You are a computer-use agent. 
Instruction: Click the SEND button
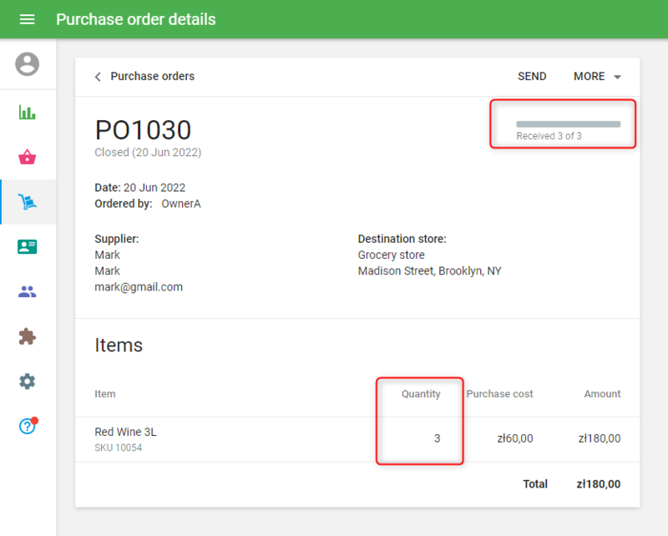pos(532,76)
